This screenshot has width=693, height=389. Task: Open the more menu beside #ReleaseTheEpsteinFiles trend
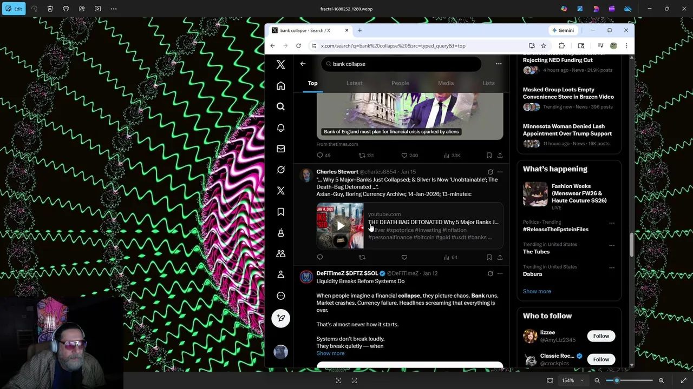(612, 223)
